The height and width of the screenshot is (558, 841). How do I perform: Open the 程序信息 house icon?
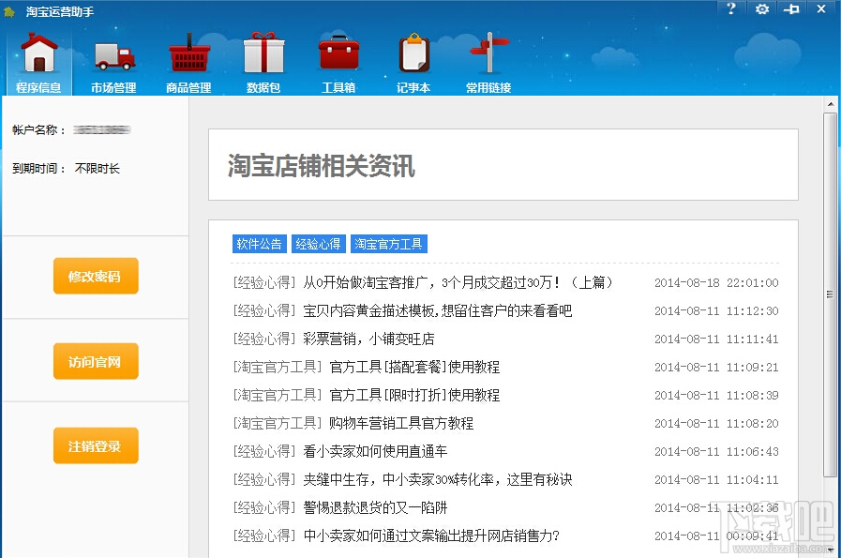(x=38, y=63)
